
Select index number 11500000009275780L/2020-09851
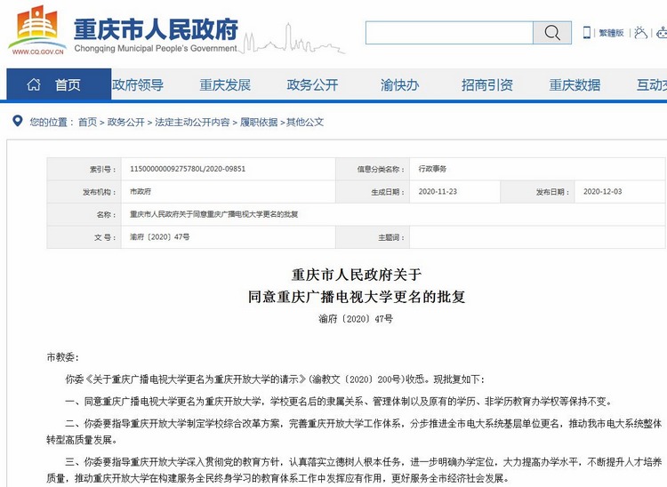tap(188, 169)
